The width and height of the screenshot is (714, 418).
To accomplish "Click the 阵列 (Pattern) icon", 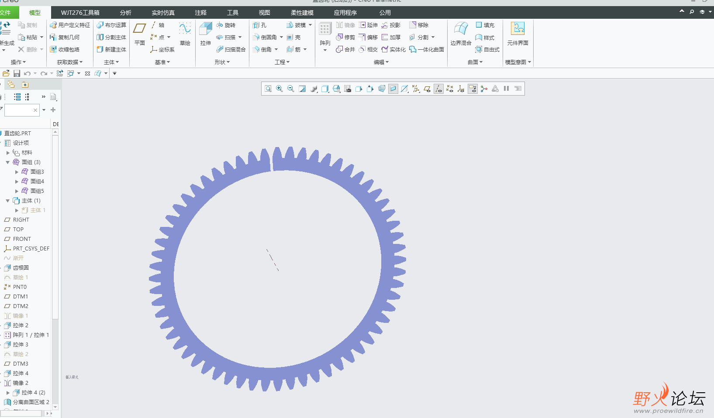I will click(325, 29).
